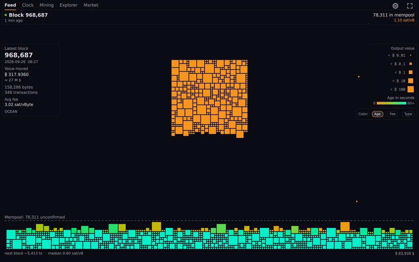Screen dimensions: 419x262
Task: Click the 1 min ago timestamp
Action: tap(13, 21)
